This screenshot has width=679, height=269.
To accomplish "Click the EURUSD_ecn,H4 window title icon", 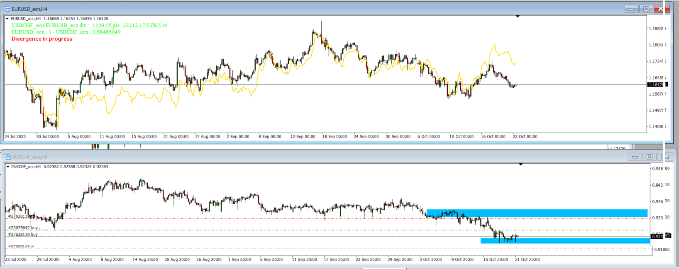I will [7, 9].
